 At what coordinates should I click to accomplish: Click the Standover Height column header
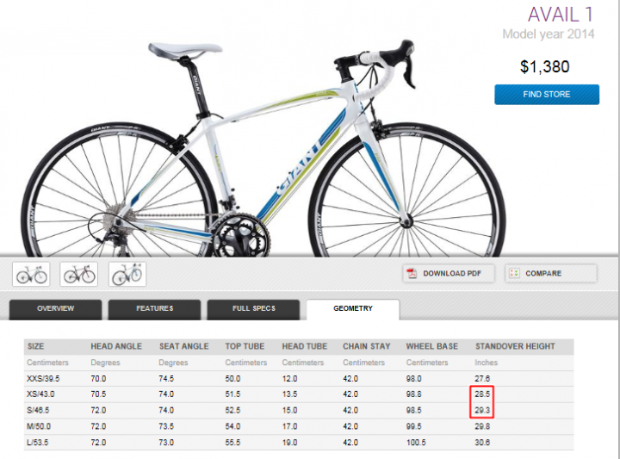[515, 346]
